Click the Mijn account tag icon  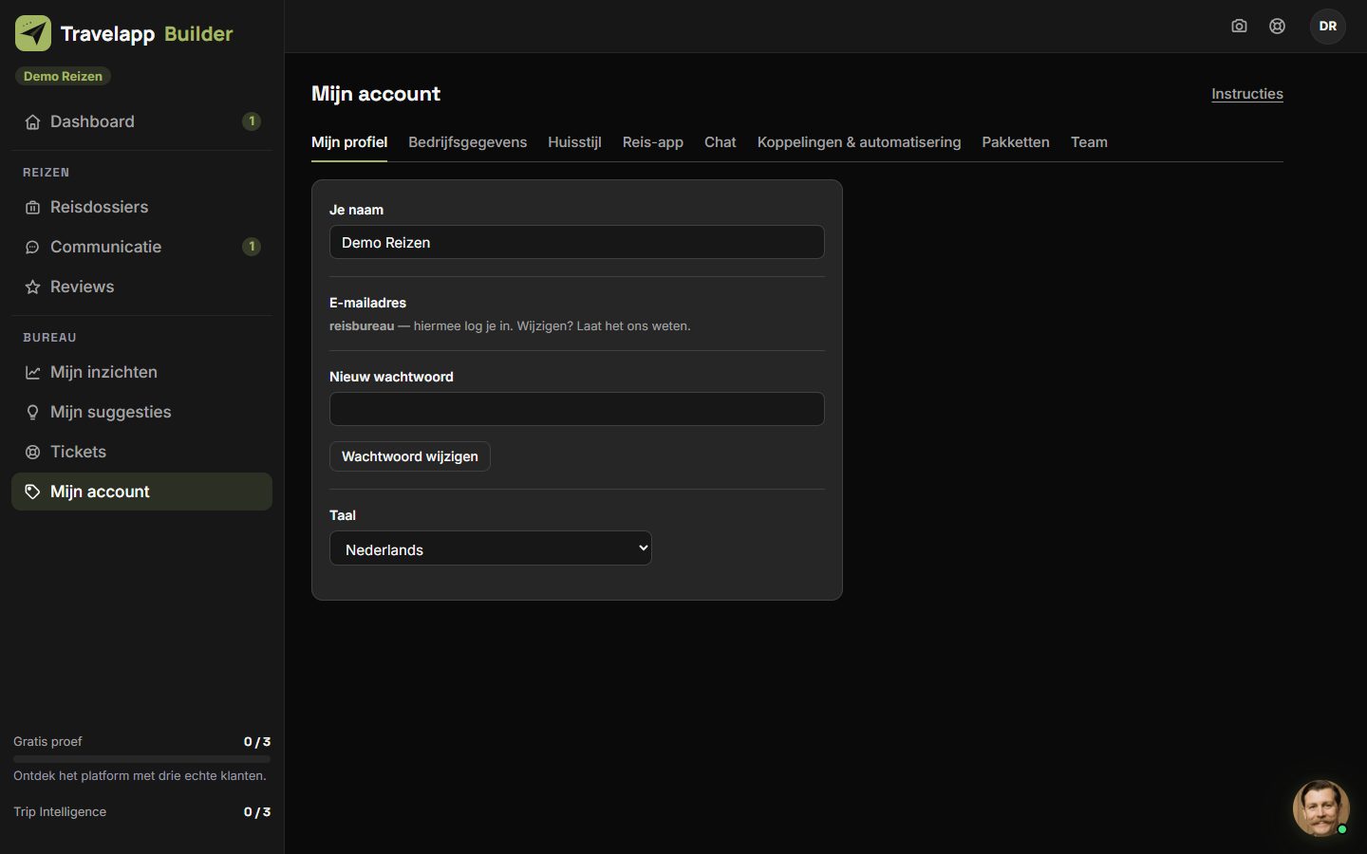pos(32,492)
